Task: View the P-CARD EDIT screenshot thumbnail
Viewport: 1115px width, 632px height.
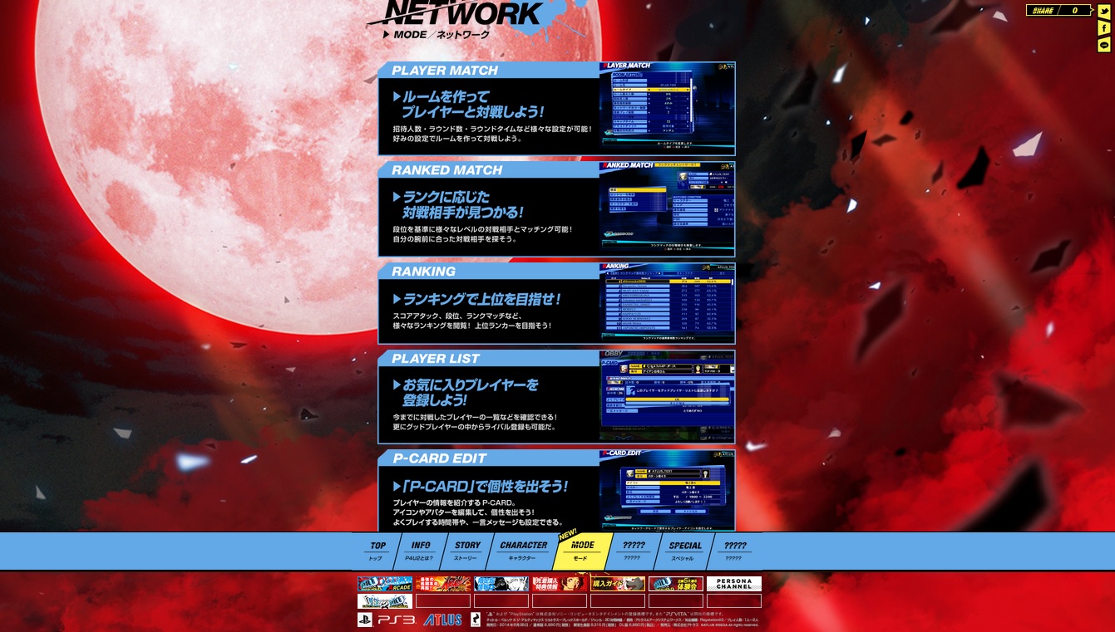Action: pos(668,490)
